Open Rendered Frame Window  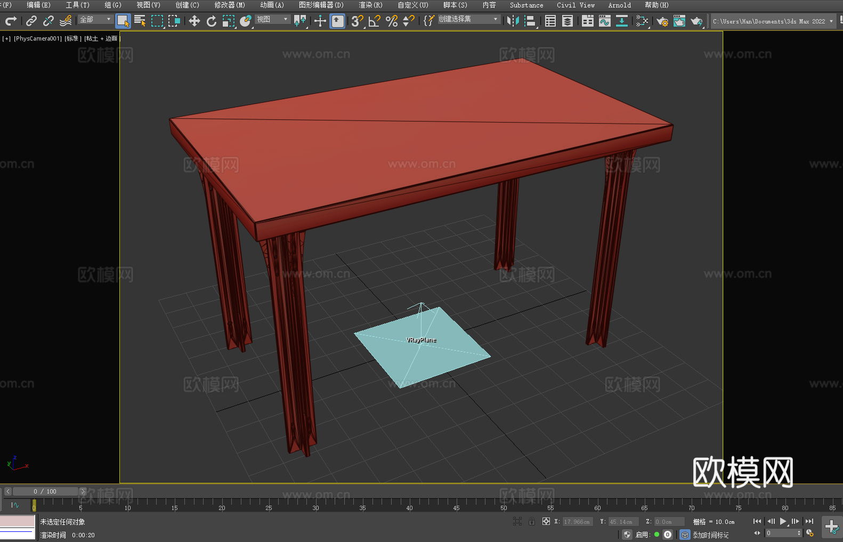(x=679, y=21)
